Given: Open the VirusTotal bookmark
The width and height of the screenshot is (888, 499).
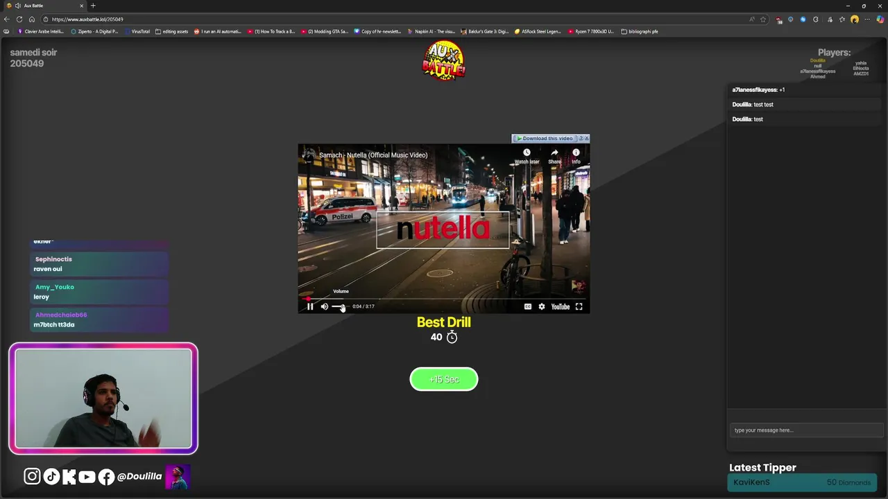Looking at the screenshot, I should point(137,31).
